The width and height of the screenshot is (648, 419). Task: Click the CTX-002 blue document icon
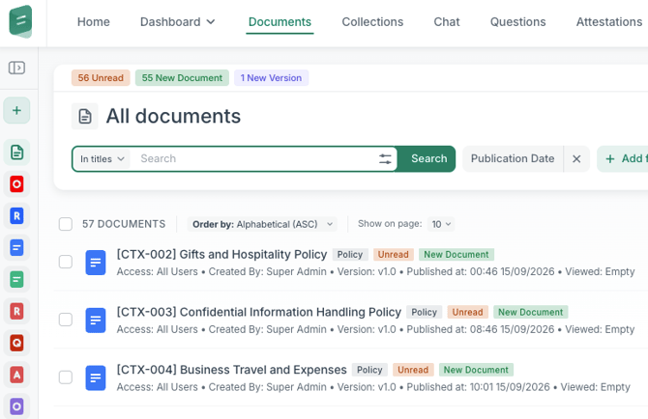[x=96, y=263]
